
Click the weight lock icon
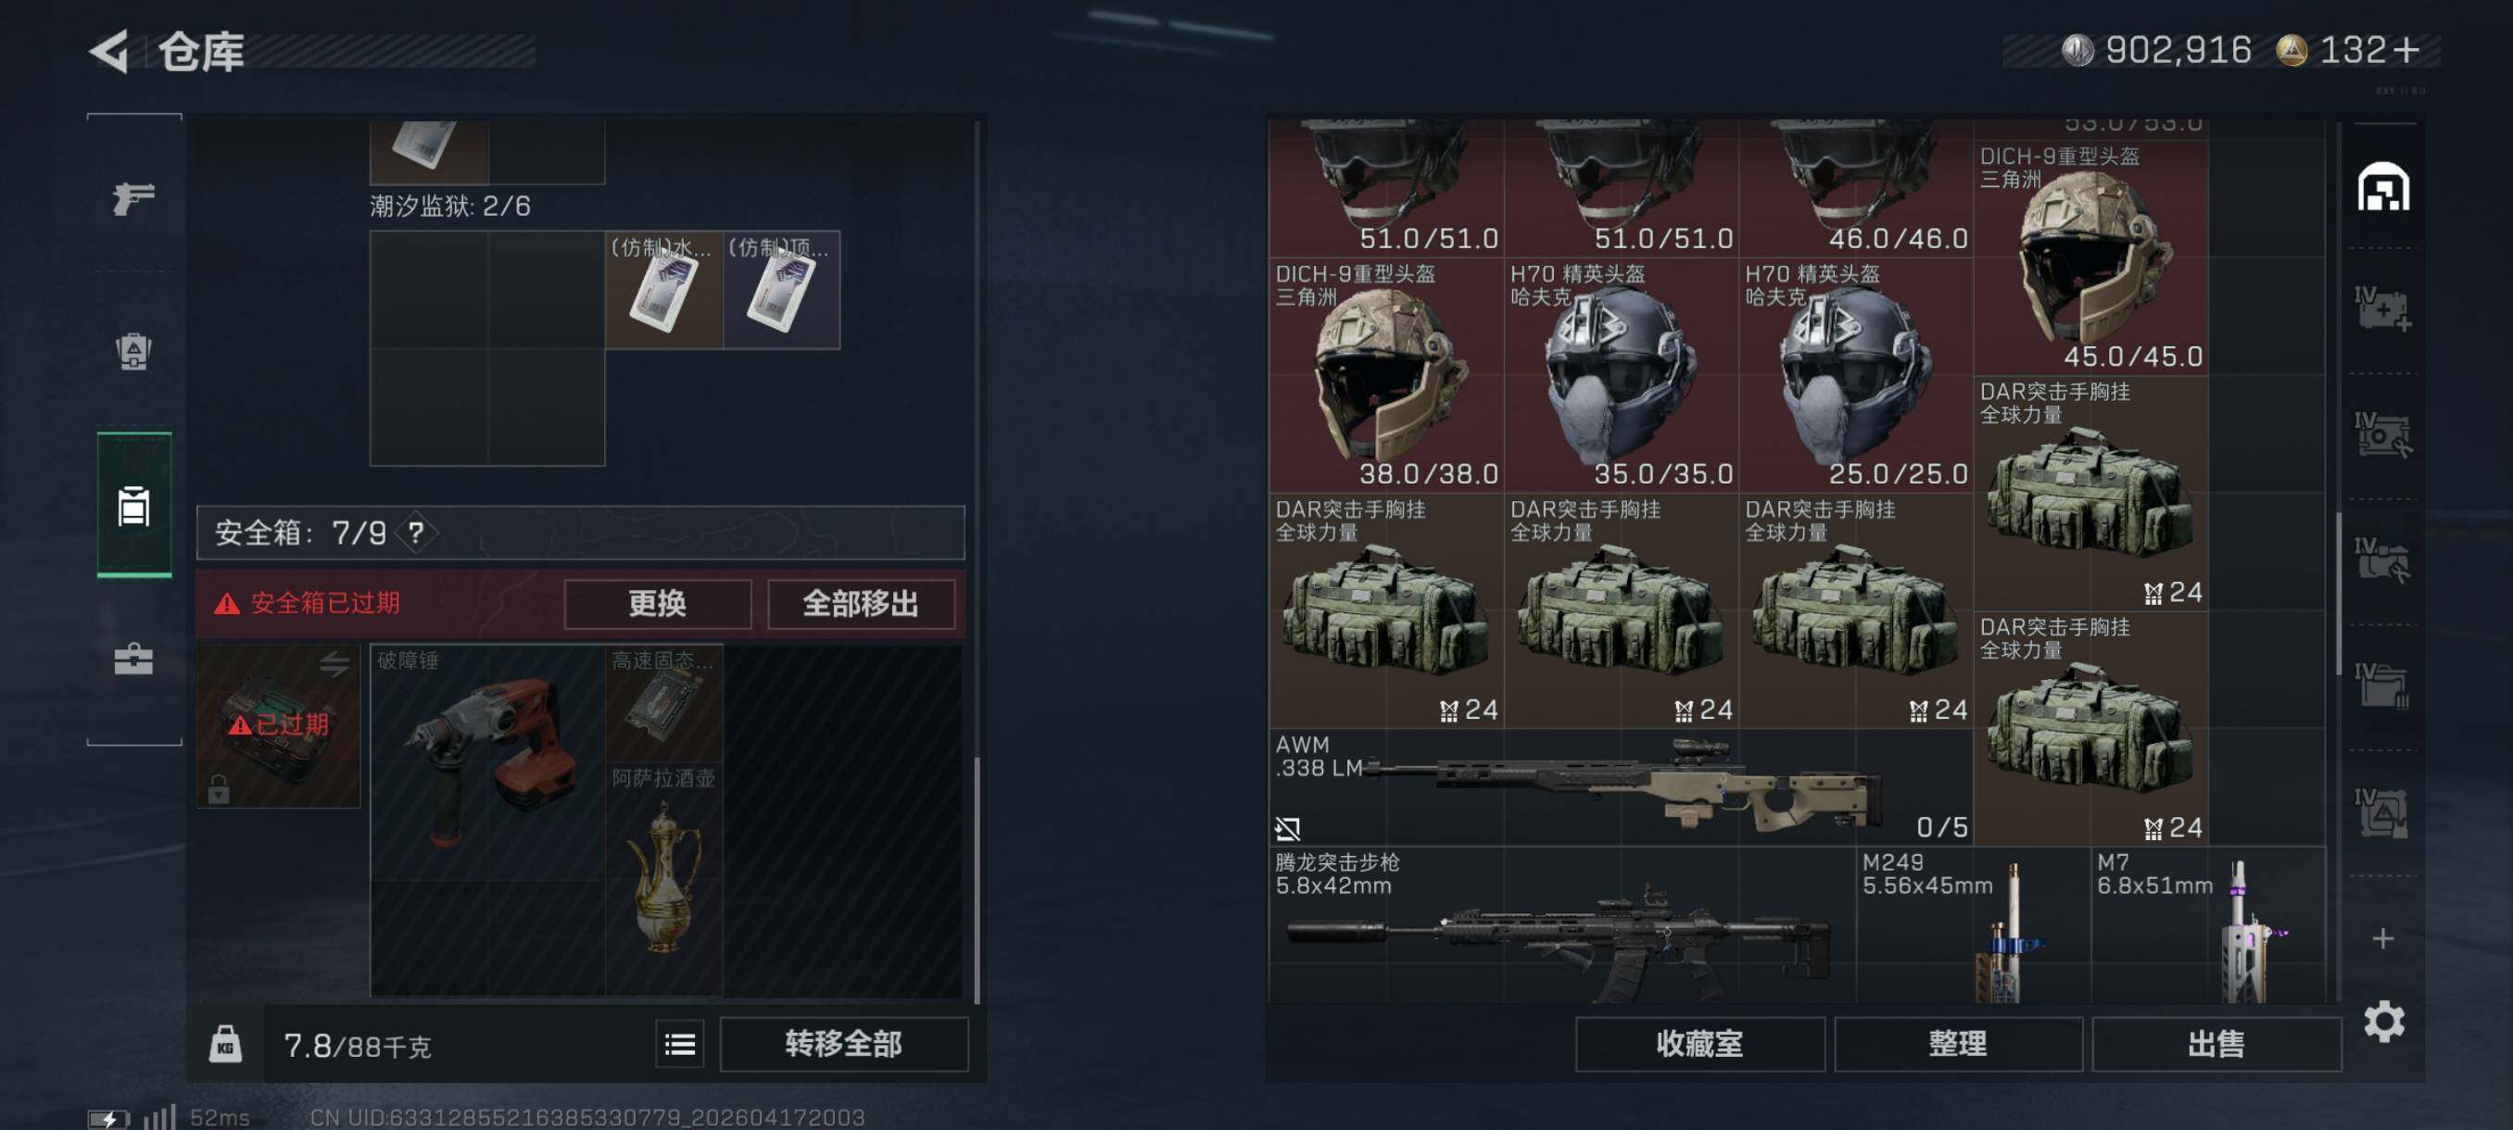click(225, 1044)
